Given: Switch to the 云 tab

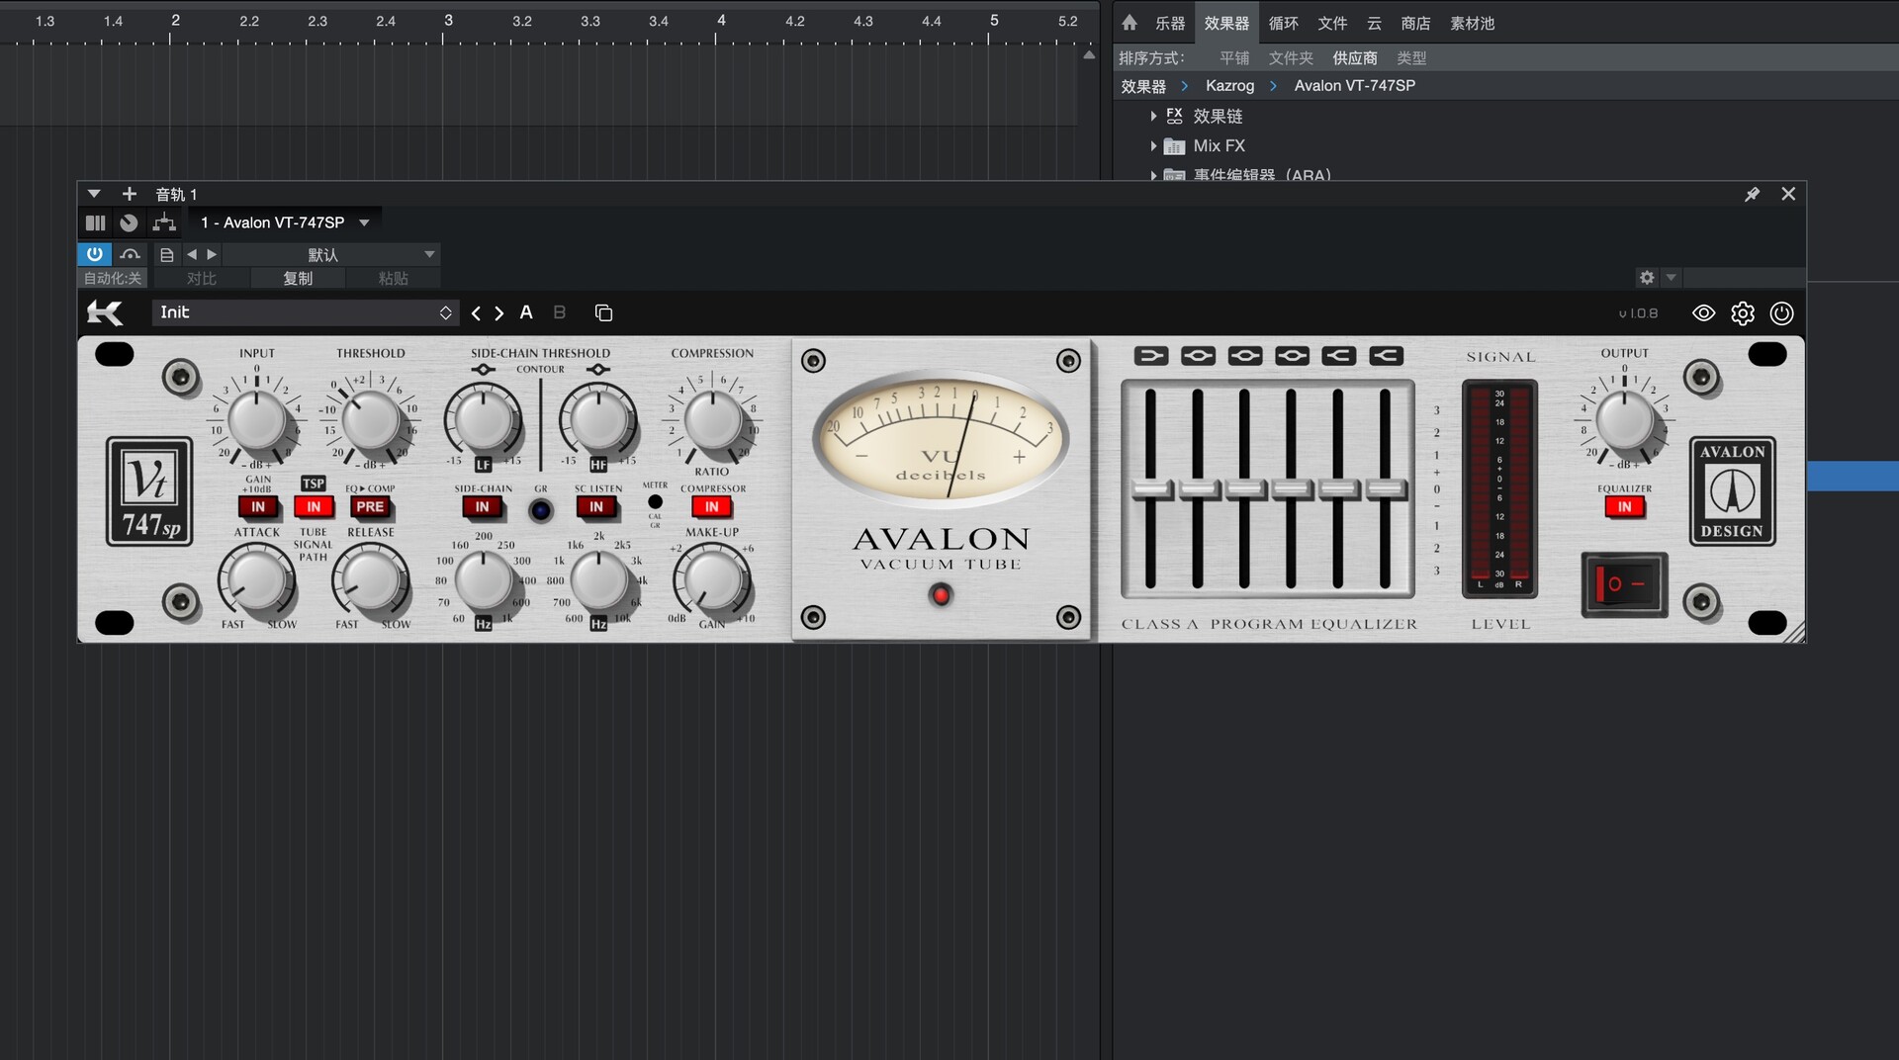Looking at the screenshot, I should 1374,23.
